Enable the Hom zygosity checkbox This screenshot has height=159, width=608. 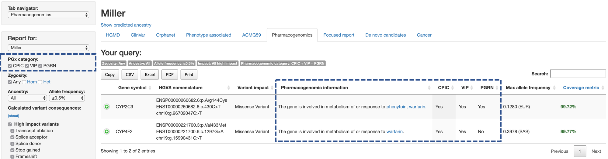(x=24, y=82)
